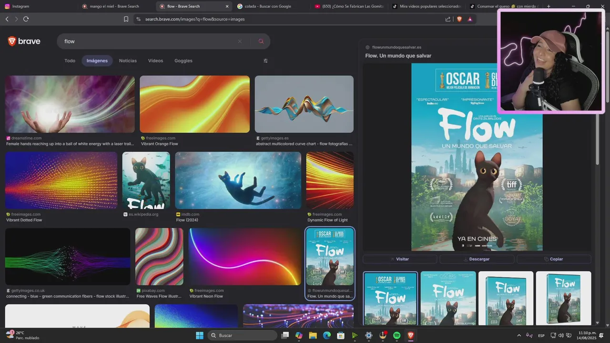This screenshot has width=610, height=343.
Task: Click the share icon in the address bar
Action: click(448, 19)
